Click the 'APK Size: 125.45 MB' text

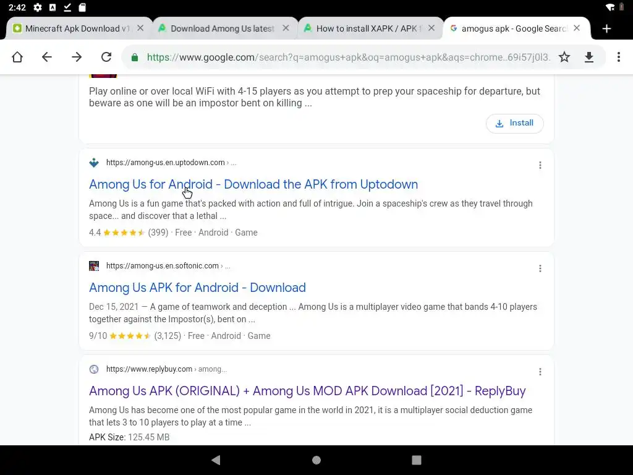click(129, 437)
